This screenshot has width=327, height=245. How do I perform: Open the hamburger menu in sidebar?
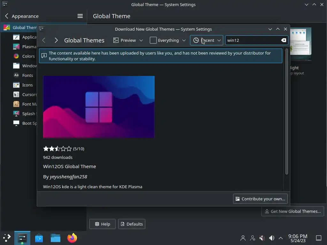[80, 16]
